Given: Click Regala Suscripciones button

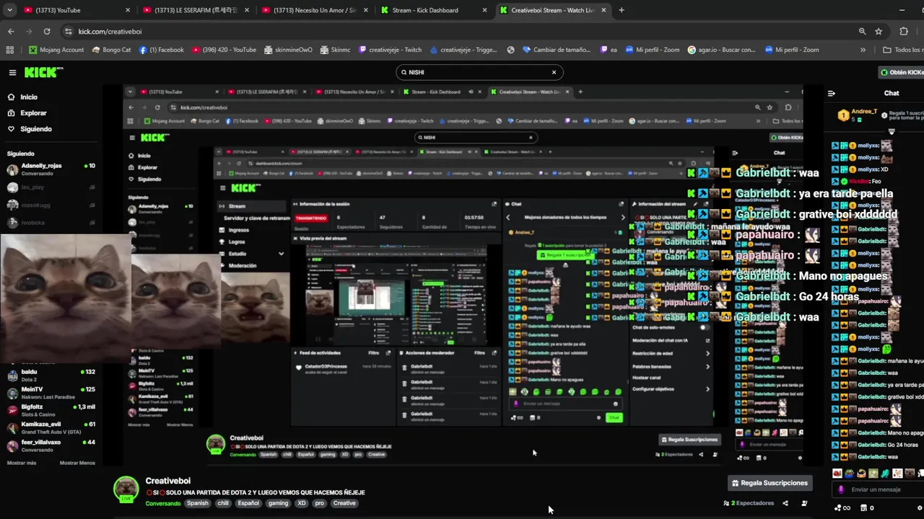Looking at the screenshot, I should pos(770,483).
